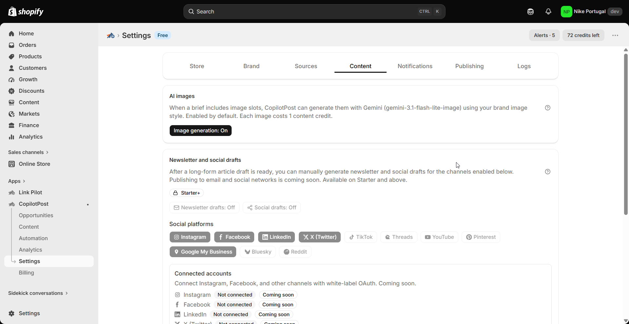This screenshot has width=629, height=324.
Task: Expand Sales channels section
Action: pos(29,152)
